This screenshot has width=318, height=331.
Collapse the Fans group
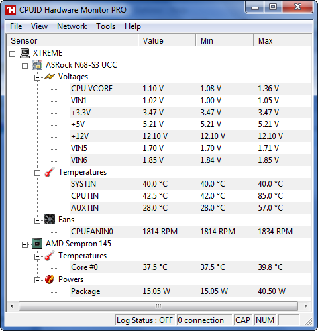coord(37,220)
